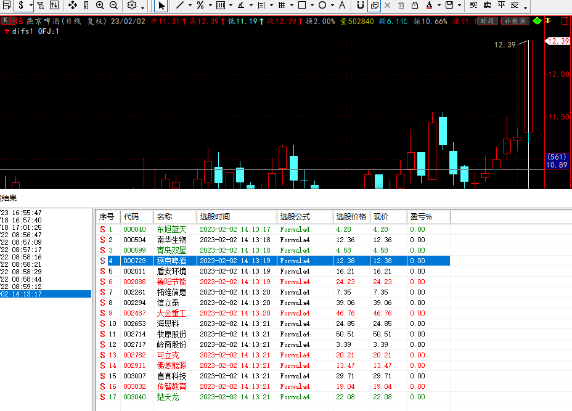Image resolution: width=572 pixels, height=411 pixels.
Task: Click the 时段 button on chart header
Action: [x=487, y=21]
